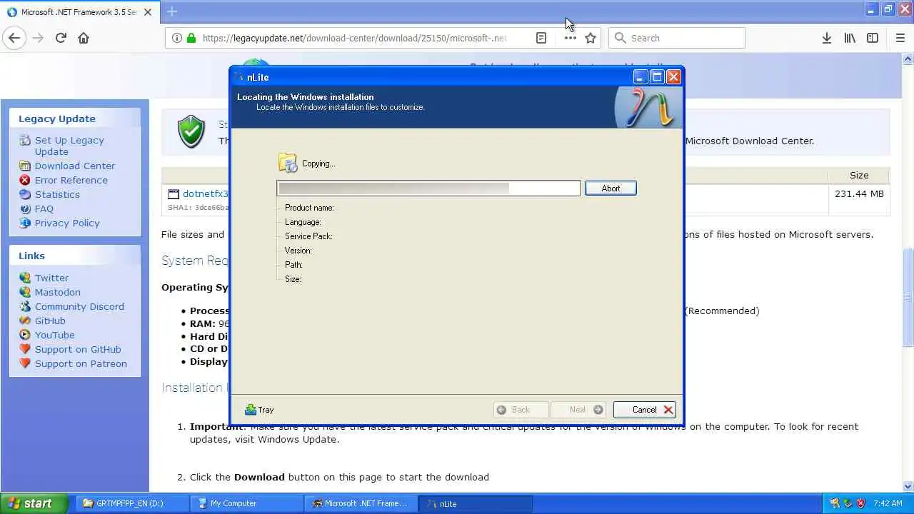
Task: Toggle Firefox sidebar icon
Action: coord(873,38)
